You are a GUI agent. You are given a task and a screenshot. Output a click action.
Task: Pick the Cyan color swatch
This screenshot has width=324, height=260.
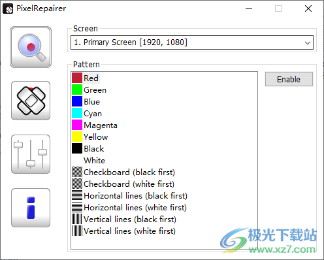point(77,114)
